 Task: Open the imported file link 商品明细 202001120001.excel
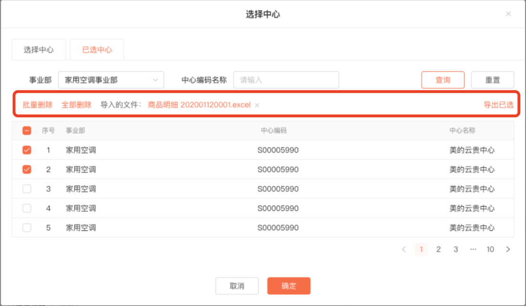[199, 105]
